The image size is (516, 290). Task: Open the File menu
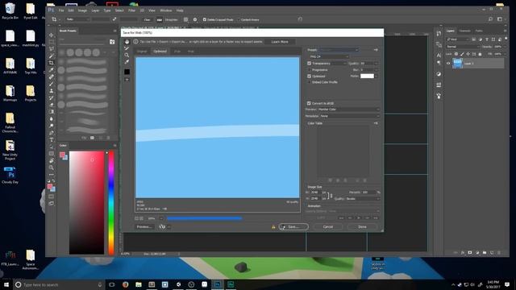pyautogui.click(x=61, y=10)
